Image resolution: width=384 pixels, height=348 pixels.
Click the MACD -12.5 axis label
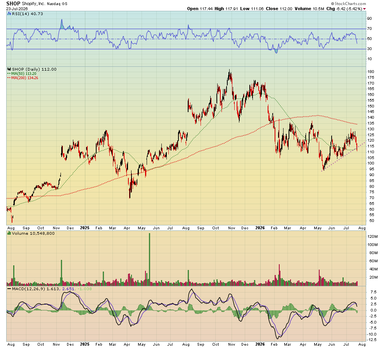(372, 340)
